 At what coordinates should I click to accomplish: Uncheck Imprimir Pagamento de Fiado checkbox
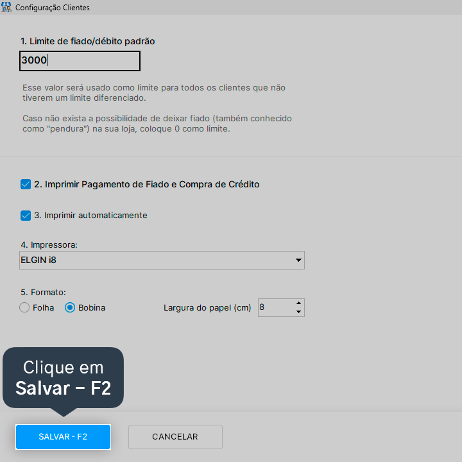click(x=26, y=184)
